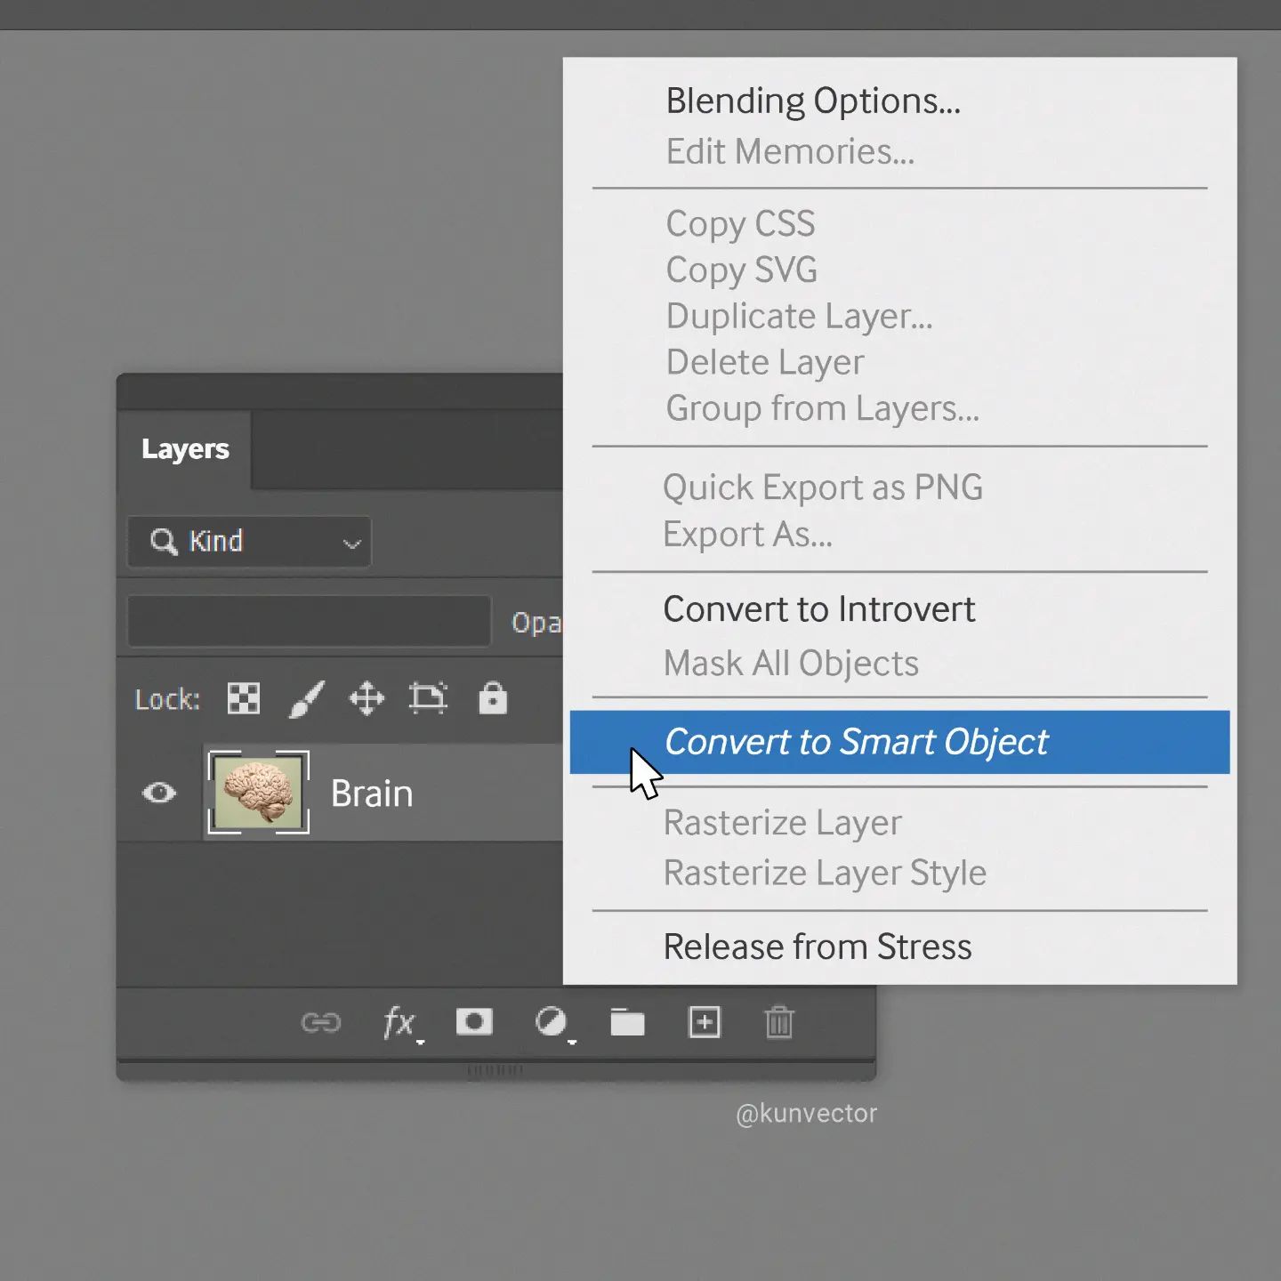Image resolution: width=1281 pixels, height=1281 pixels.
Task: Create a new layer
Action: 705,1022
